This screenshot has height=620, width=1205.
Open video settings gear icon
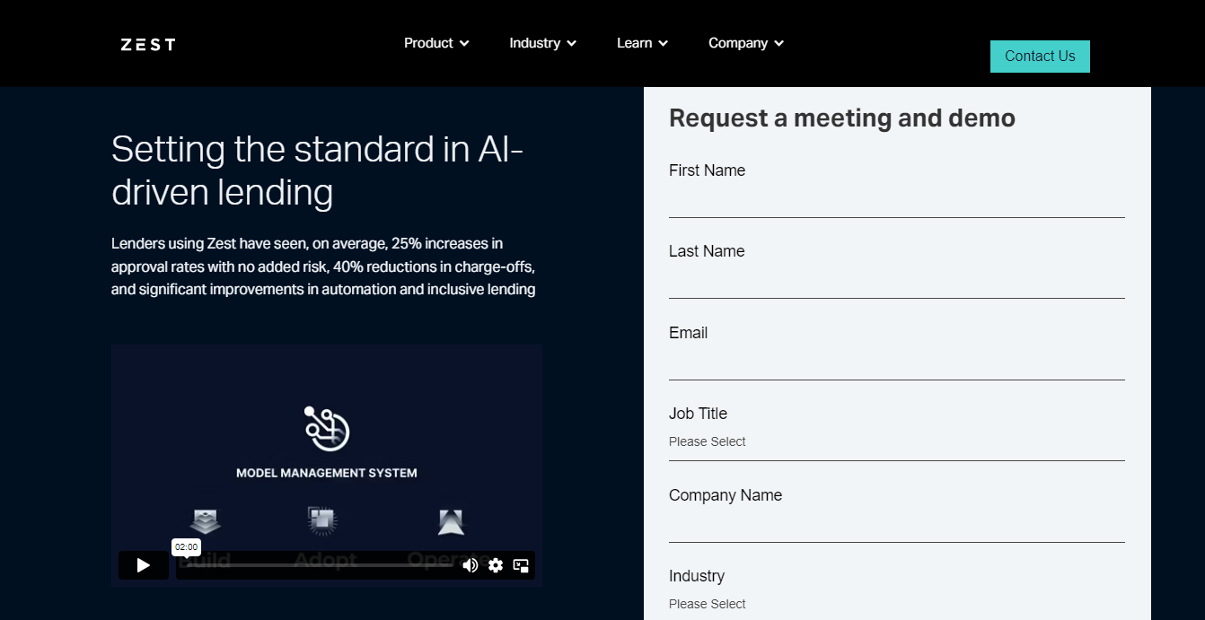click(496, 565)
